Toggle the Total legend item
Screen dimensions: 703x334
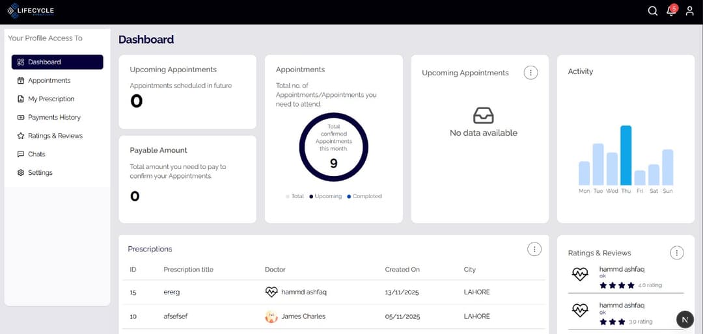tap(295, 196)
